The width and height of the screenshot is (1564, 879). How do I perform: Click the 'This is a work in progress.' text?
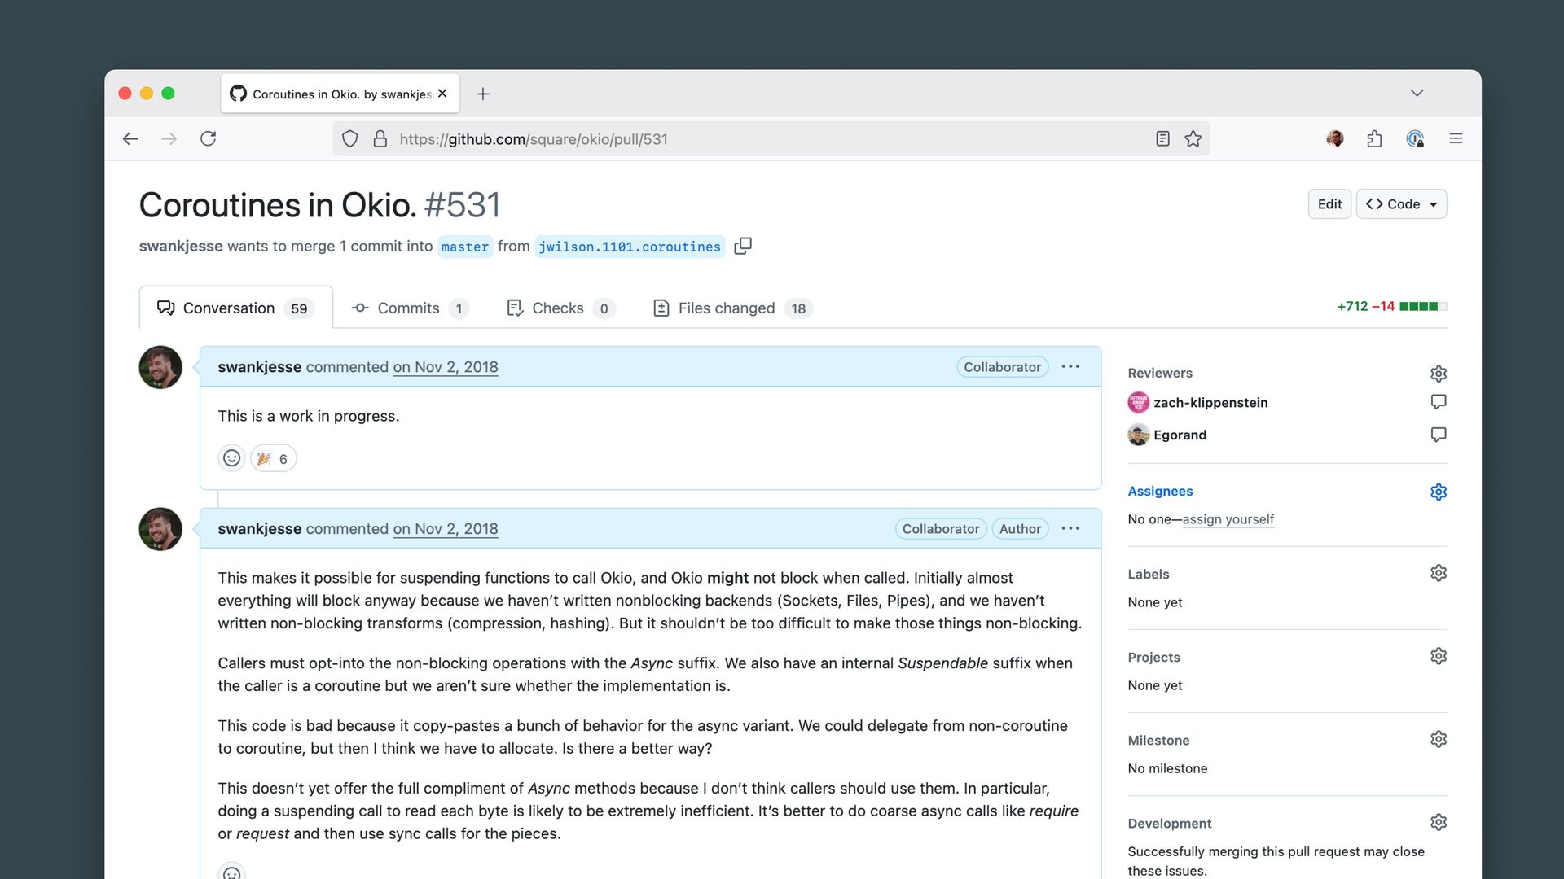coord(309,416)
